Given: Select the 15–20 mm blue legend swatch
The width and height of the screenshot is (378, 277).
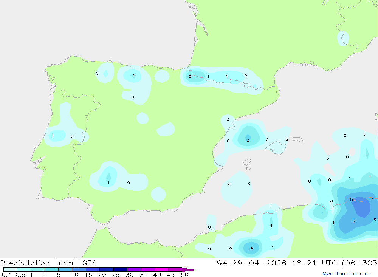Looking at the screenshot, I should coord(93,269).
